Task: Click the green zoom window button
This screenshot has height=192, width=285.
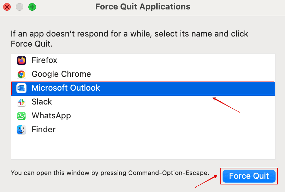Action: click(x=32, y=7)
